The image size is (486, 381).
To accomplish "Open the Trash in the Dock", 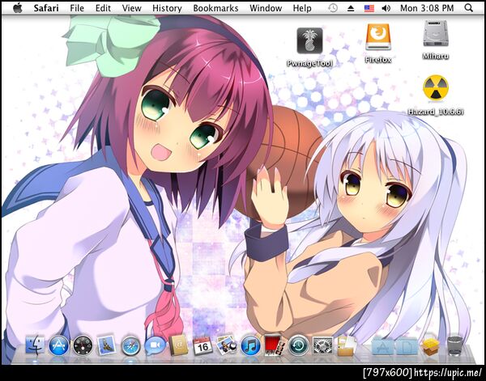I will click(x=455, y=346).
